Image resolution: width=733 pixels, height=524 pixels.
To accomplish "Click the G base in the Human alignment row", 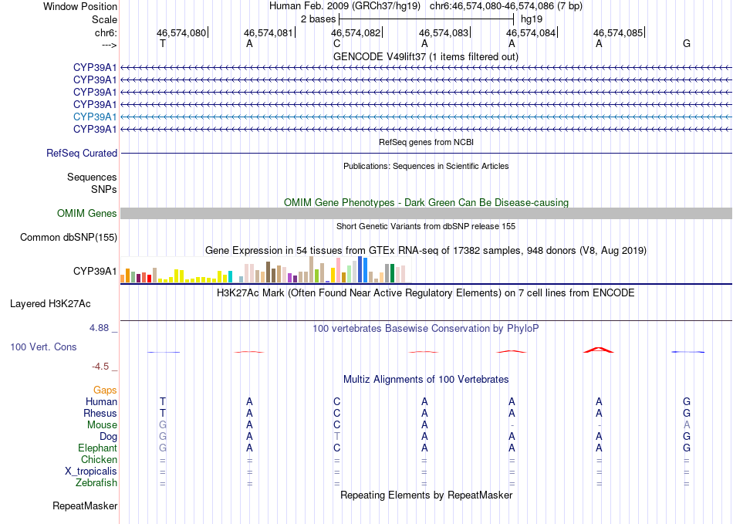I will point(687,401).
